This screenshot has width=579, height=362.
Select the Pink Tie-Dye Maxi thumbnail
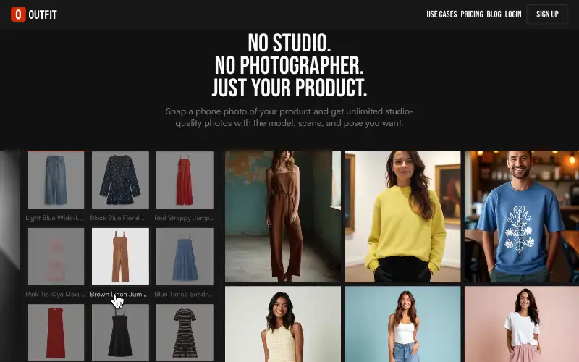tap(56, 256)
